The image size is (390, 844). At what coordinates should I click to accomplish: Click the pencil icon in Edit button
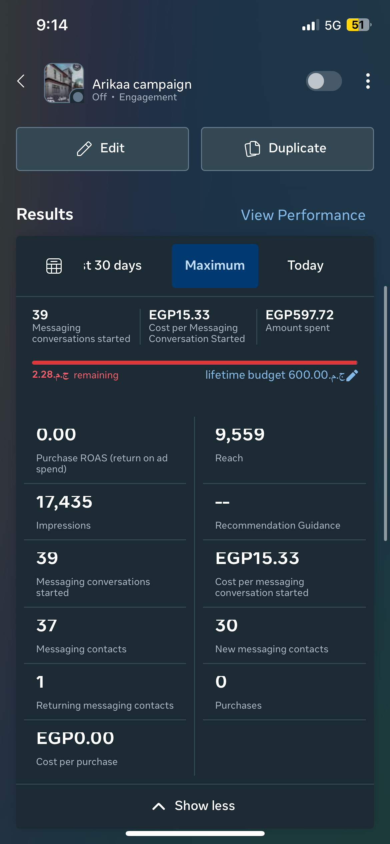click(x=84, y=148)
